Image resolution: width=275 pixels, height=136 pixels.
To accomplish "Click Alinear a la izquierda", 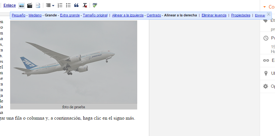I will click(128, 15).
